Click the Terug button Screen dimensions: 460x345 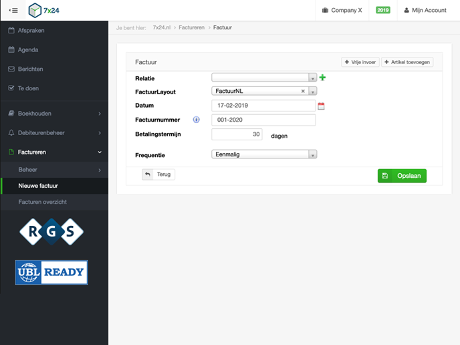[158, 175]
